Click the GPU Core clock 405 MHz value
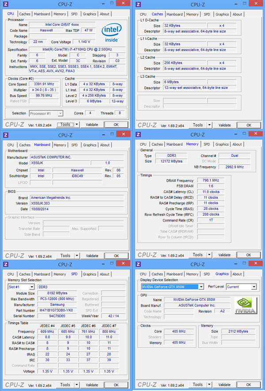 (179, 331)
